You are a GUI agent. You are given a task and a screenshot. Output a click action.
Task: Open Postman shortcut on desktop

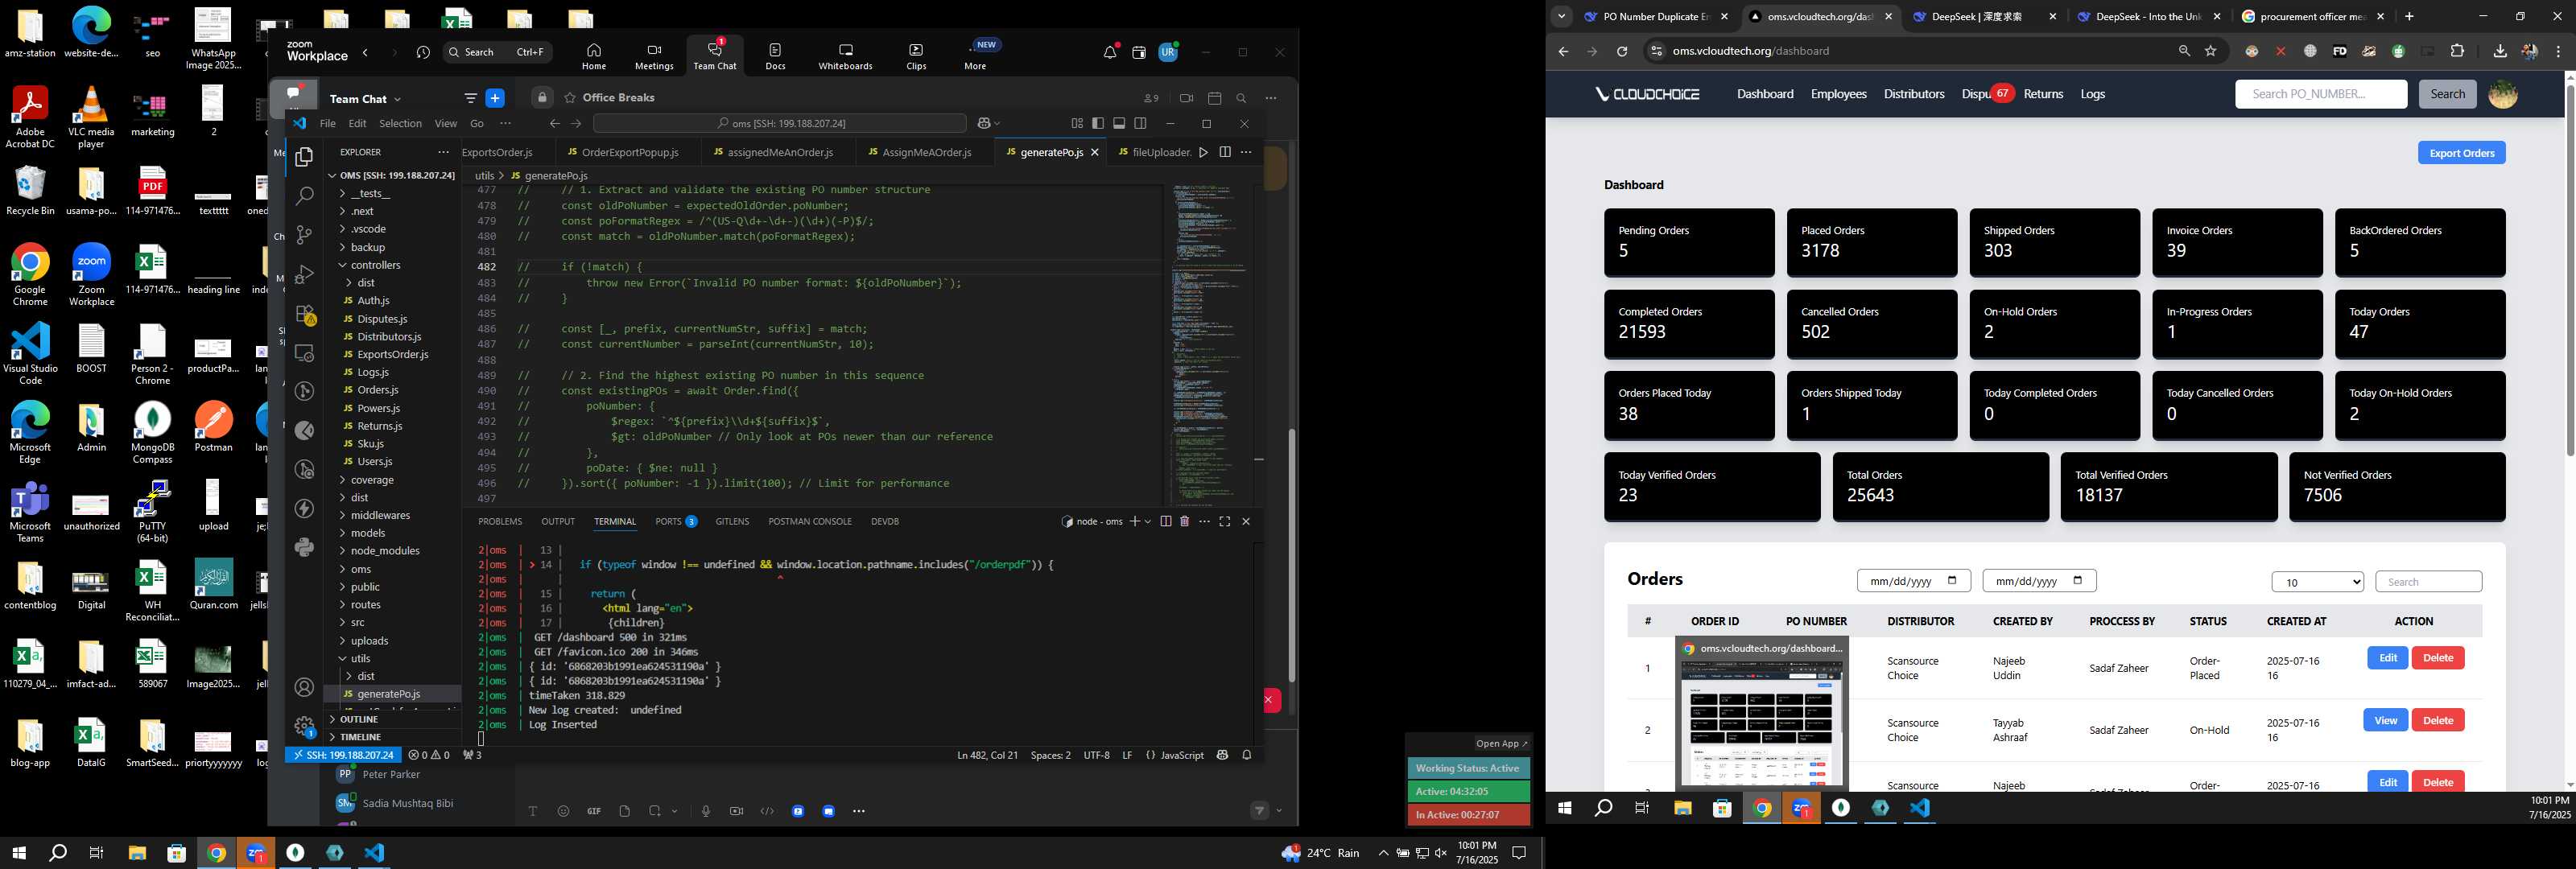click(213, 426)
